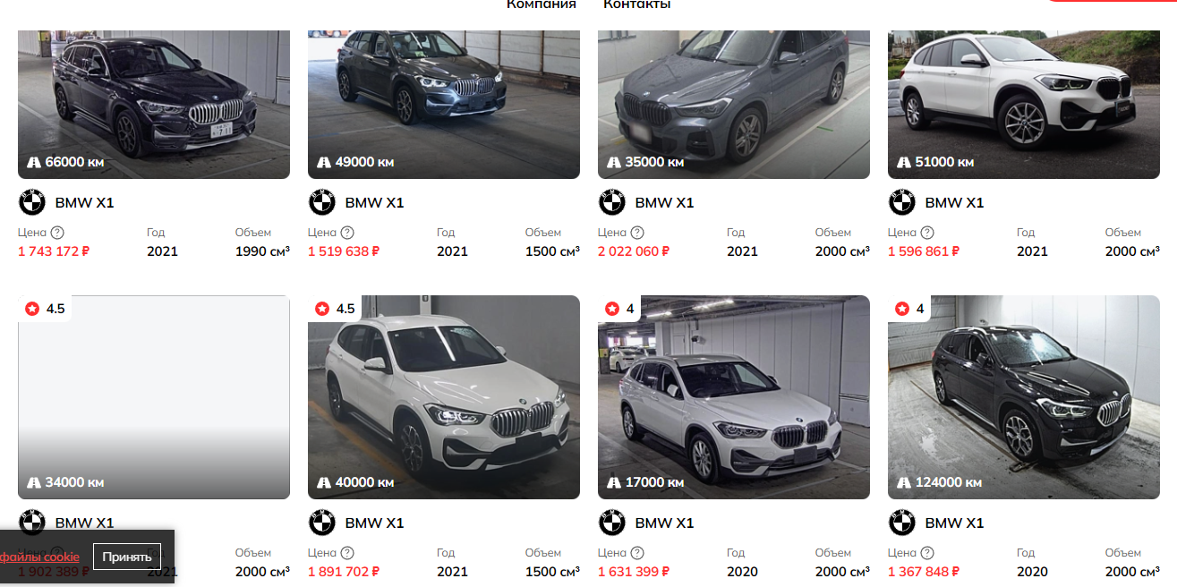This screenshot has height=587, width=1177.
Task: Click star rating badge on the 124000 км car
Action: point(910,309)
